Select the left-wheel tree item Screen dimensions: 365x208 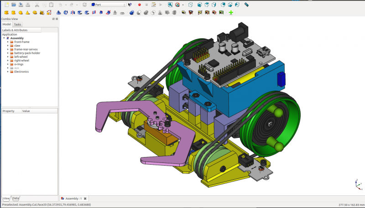point(21,57)
